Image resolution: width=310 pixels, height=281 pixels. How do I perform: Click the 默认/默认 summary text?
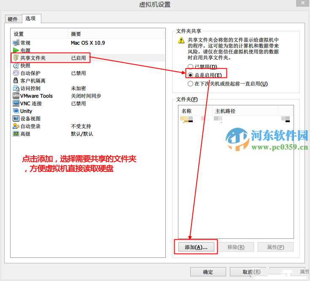coord(82,134)
